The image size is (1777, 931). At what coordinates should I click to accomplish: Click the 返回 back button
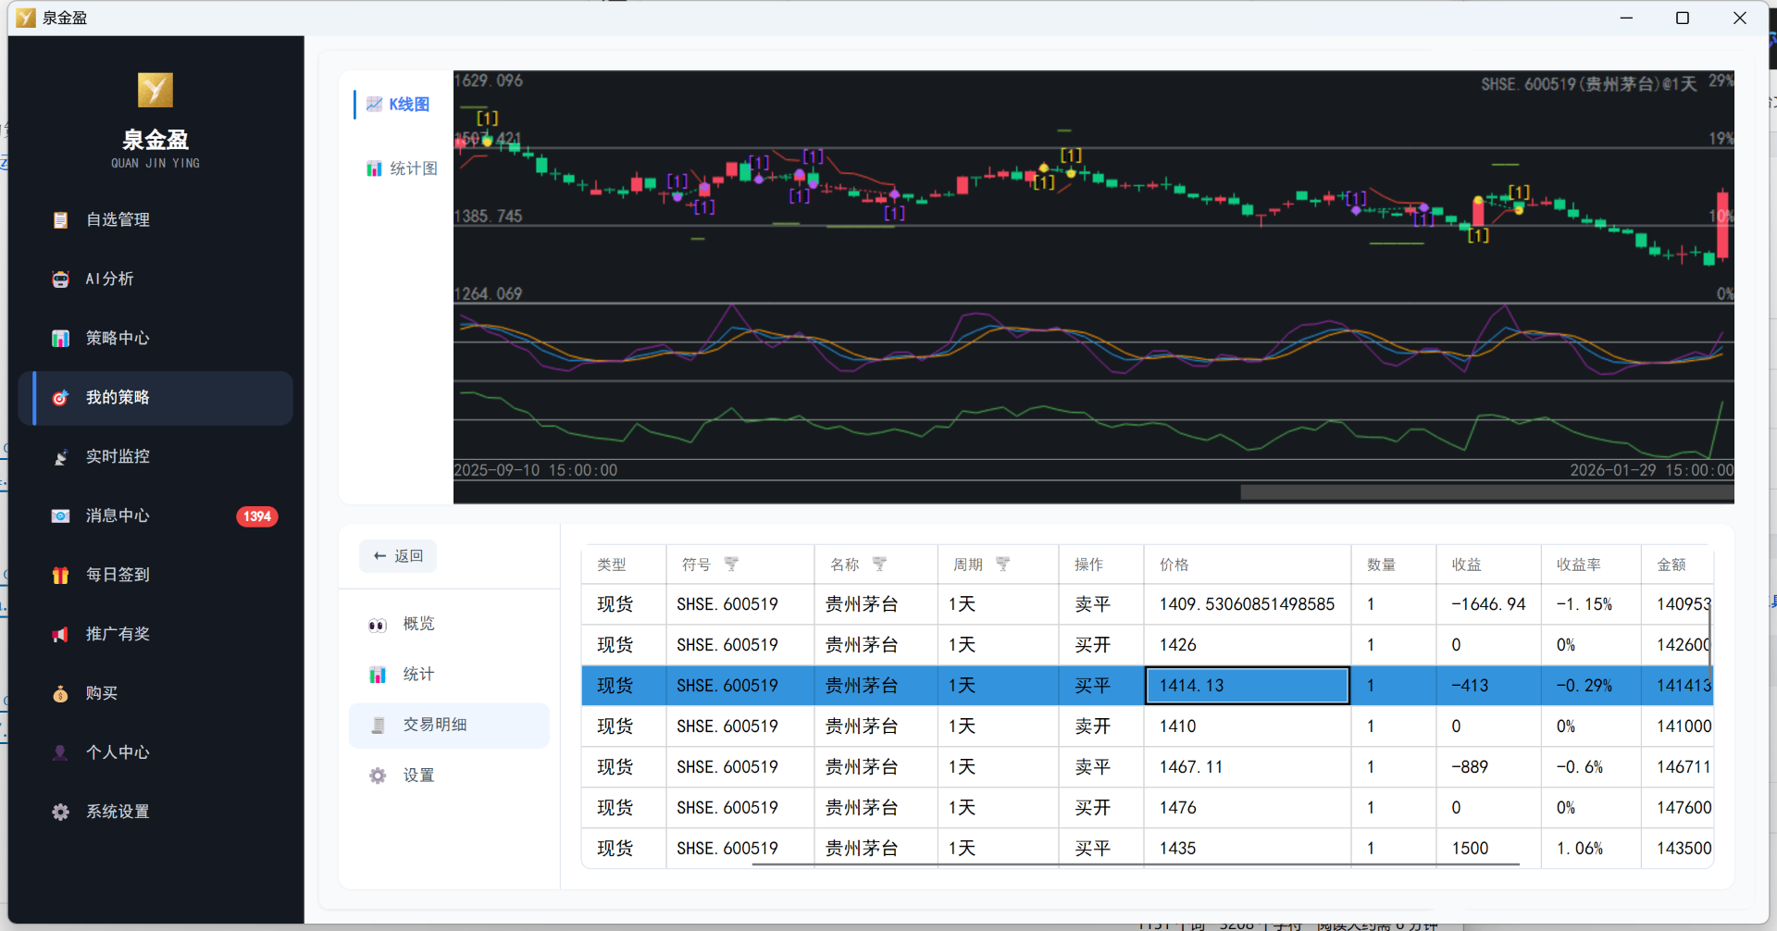398,556
